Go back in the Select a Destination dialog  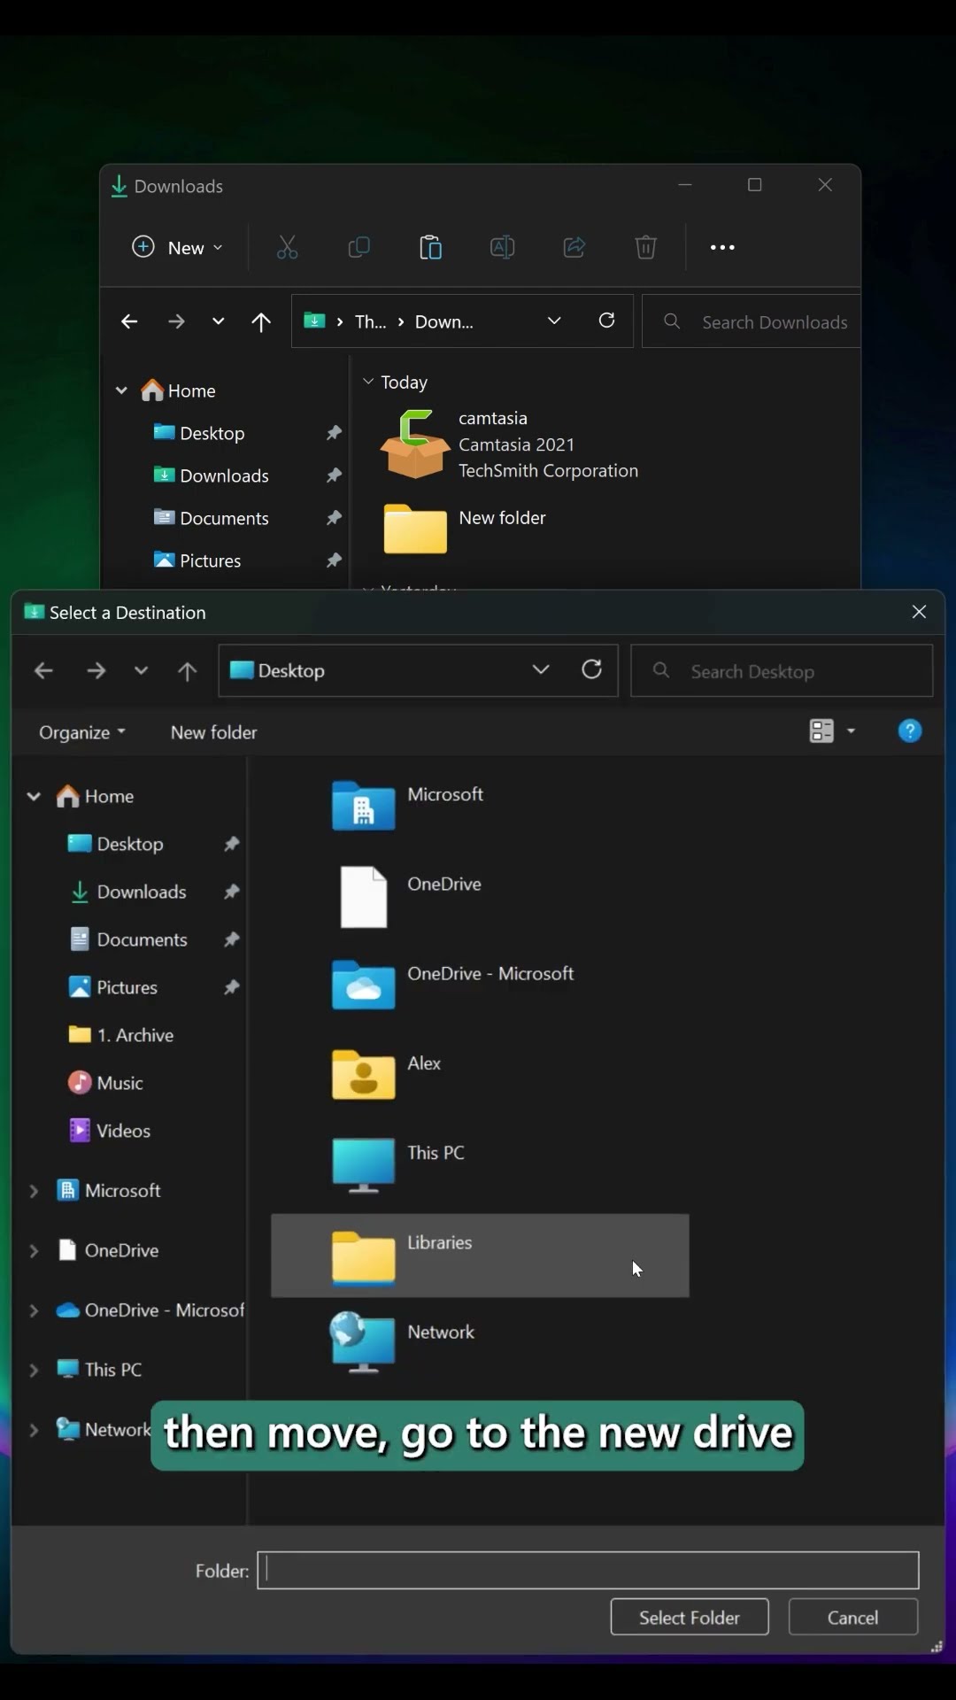point(43,671)
